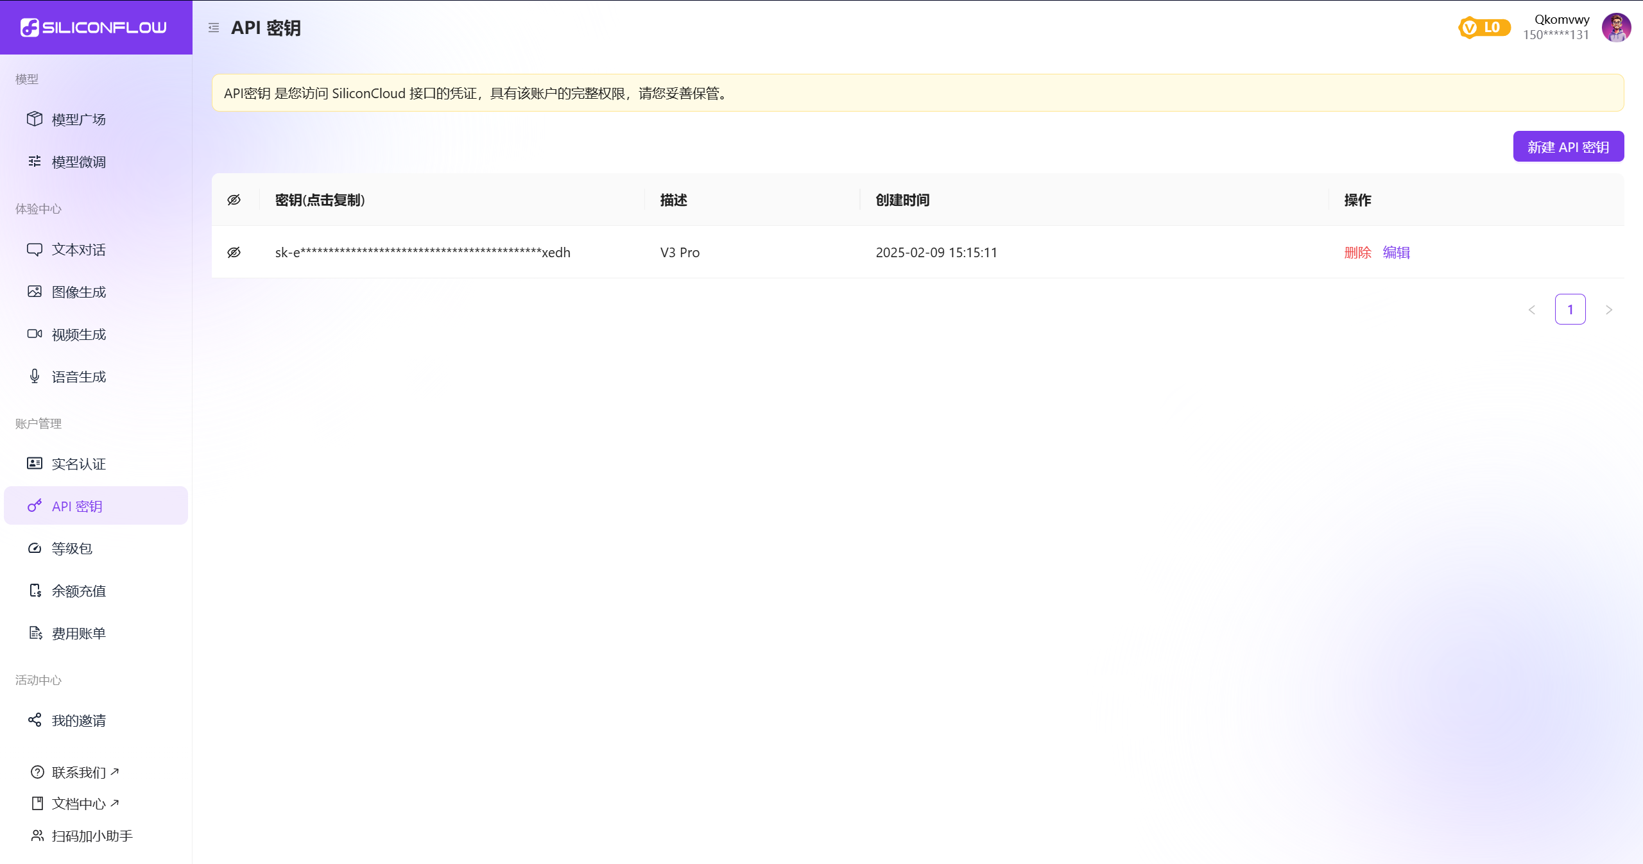Image resolution: width=1643 pixels, height=864 pixels.
Task: Click the SiliconFlow logo
Action: (94, 28)
